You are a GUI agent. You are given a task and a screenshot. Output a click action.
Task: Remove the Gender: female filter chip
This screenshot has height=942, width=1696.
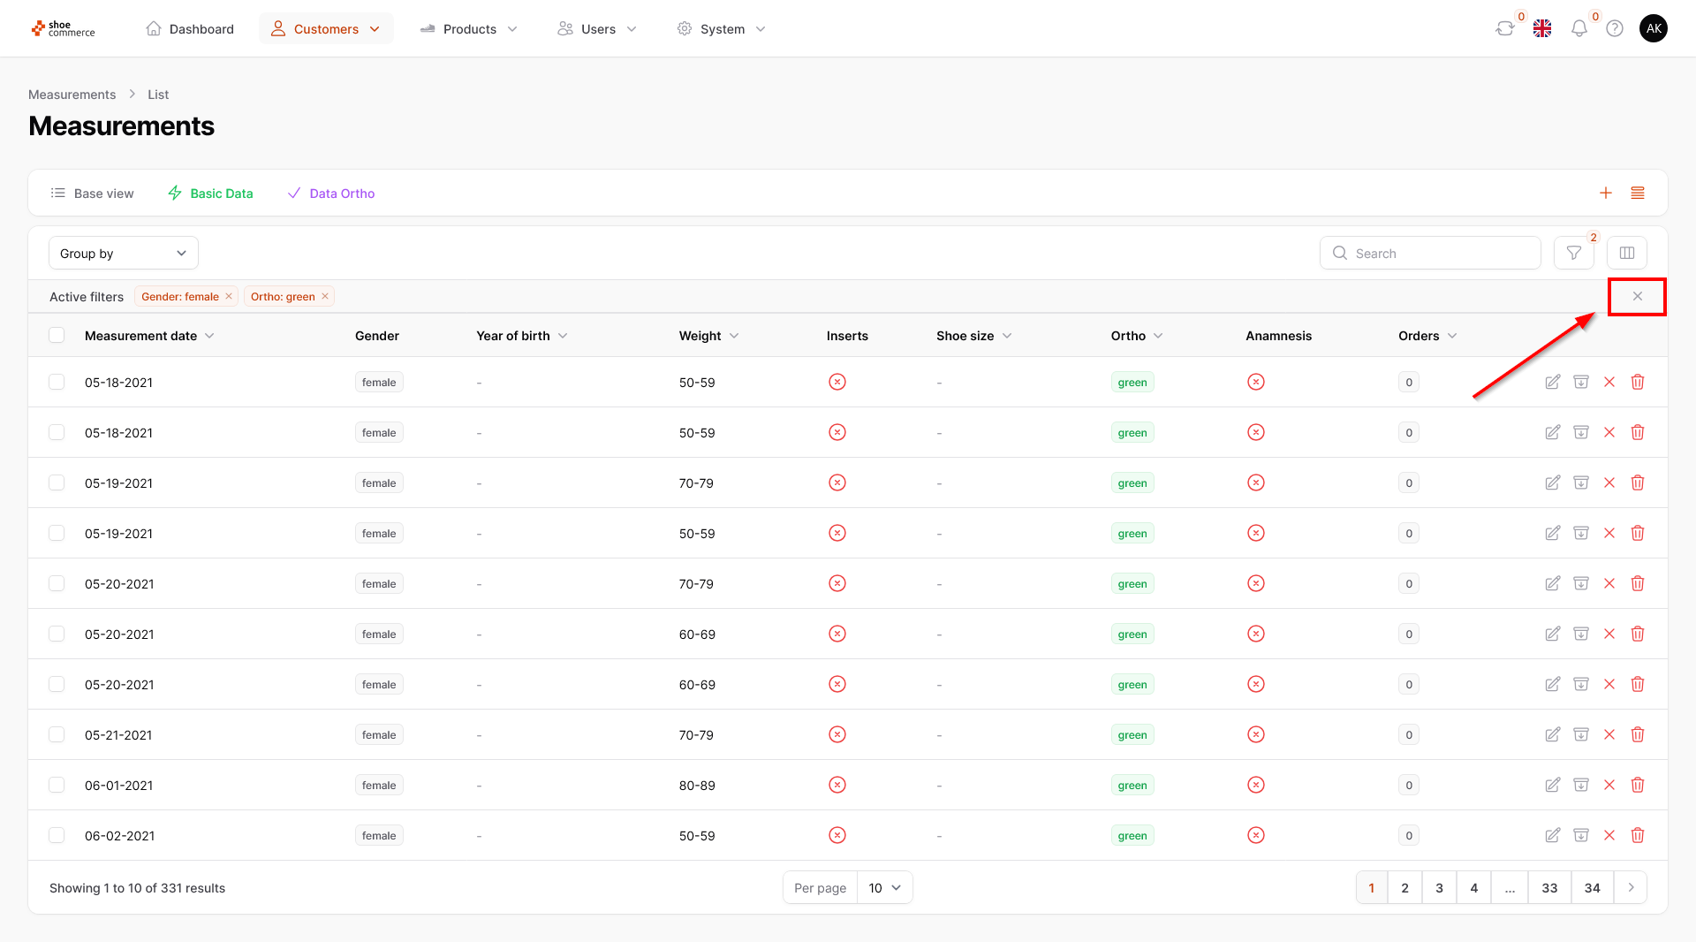coord(229,297)
